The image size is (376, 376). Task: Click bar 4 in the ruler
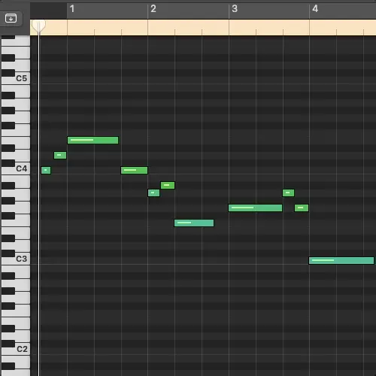coord(315,9)
